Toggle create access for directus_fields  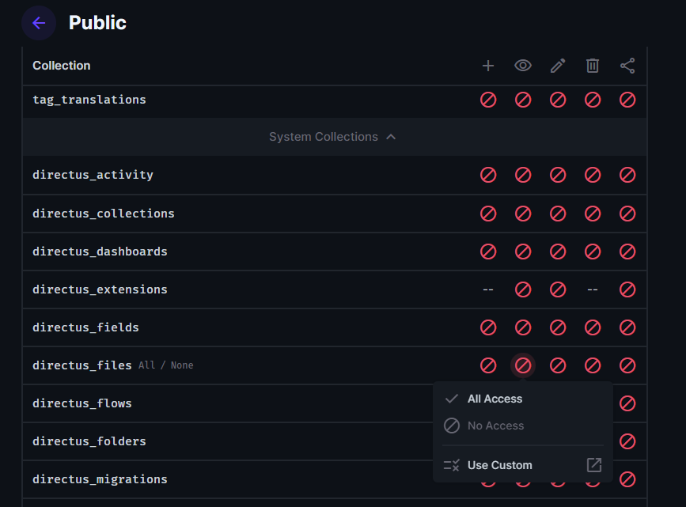point(488,327)
